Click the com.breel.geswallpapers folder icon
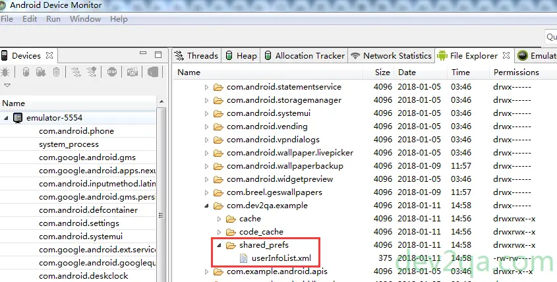The height and width of the screenshot is (282, 557). [218, 192]
